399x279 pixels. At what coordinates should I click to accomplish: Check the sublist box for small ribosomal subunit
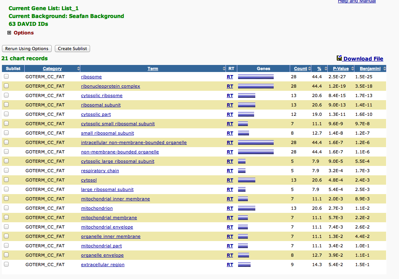pyautogui.click(x=6, y=133)
